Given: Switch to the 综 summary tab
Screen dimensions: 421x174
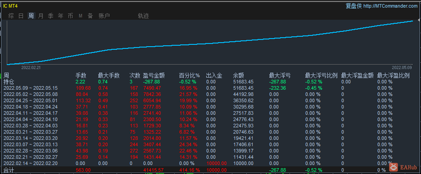Looking at the screenshot, I should coord(11,16).
